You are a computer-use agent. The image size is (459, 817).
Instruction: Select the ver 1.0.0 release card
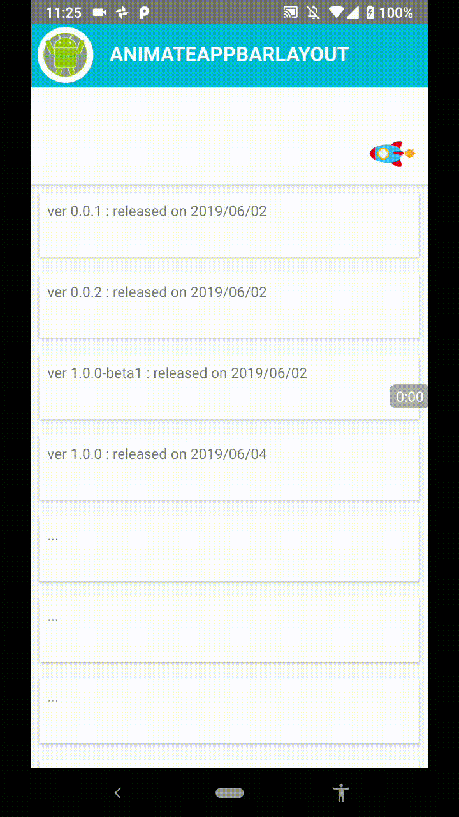(x=229, y=468)
